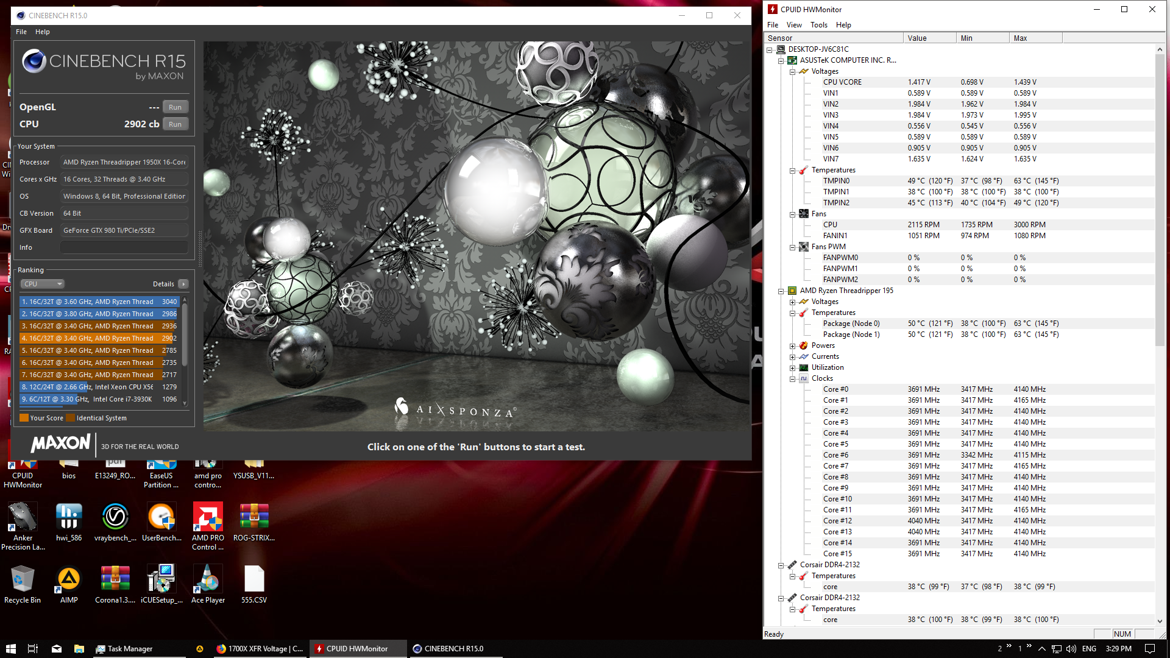Open File Explorer from the taskbar
This screenshot has width=1170, height=658.
(x=79, y=649)
